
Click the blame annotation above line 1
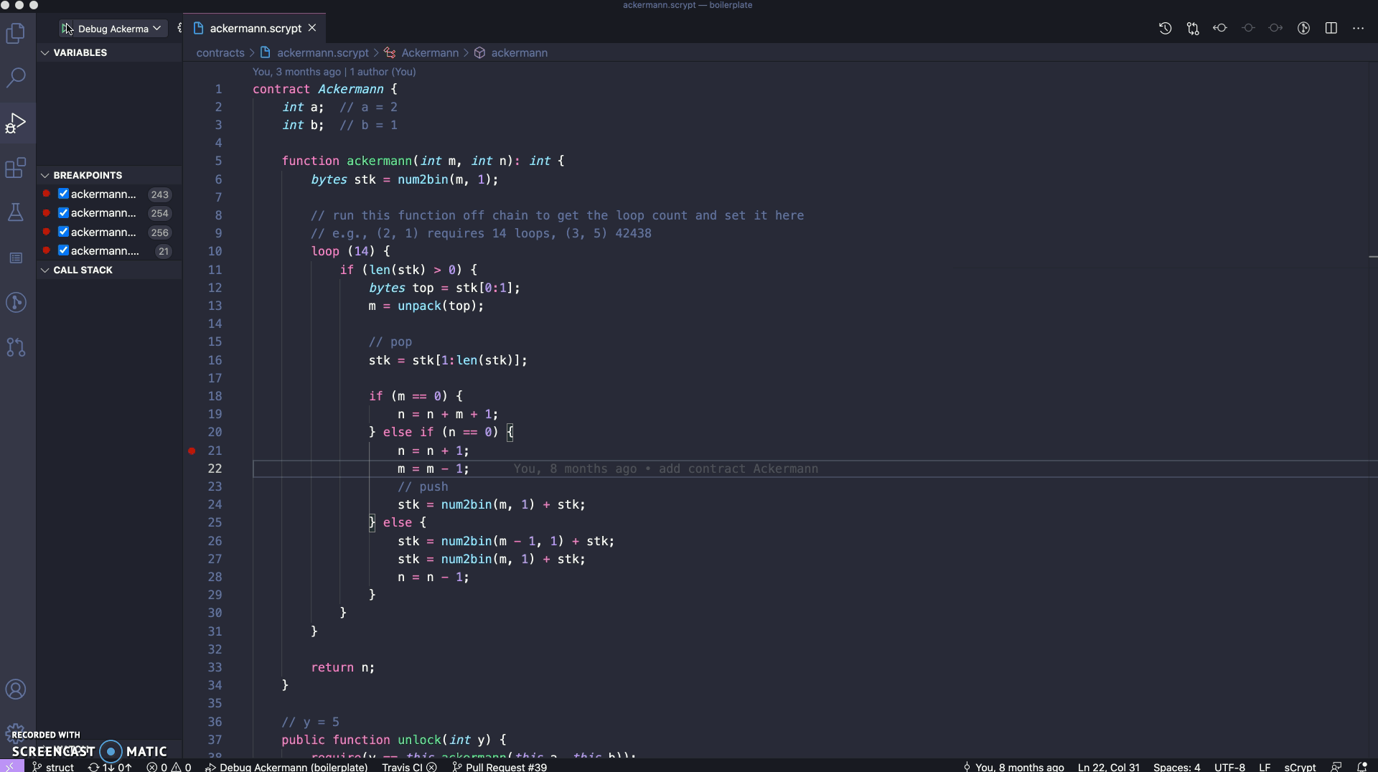[334, 72]
